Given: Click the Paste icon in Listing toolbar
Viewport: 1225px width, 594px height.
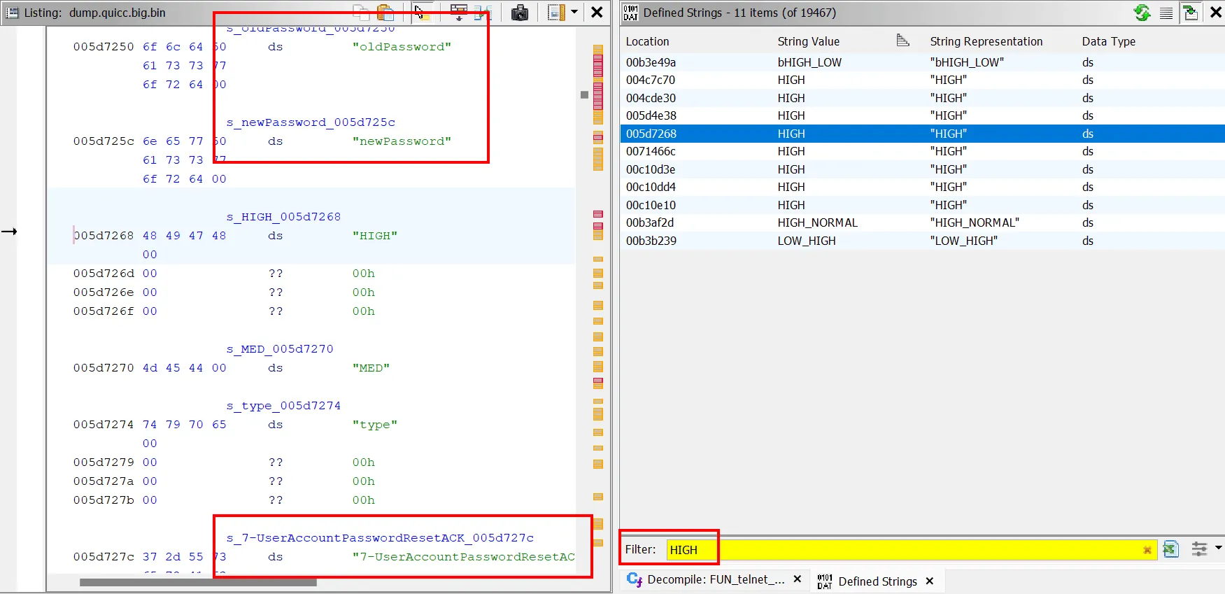Looking at the screenshot, I should click(x=385, y=13).
